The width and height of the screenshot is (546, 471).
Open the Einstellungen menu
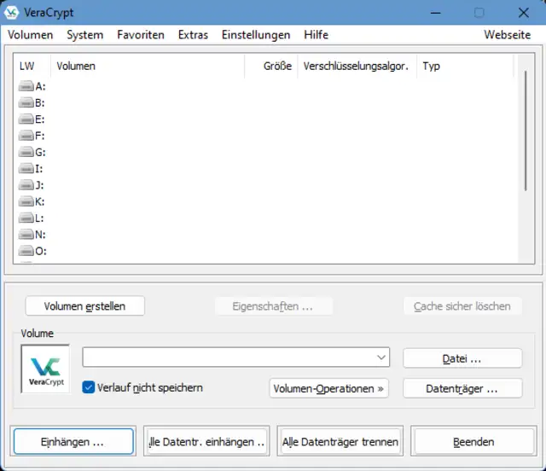(256, 35)
